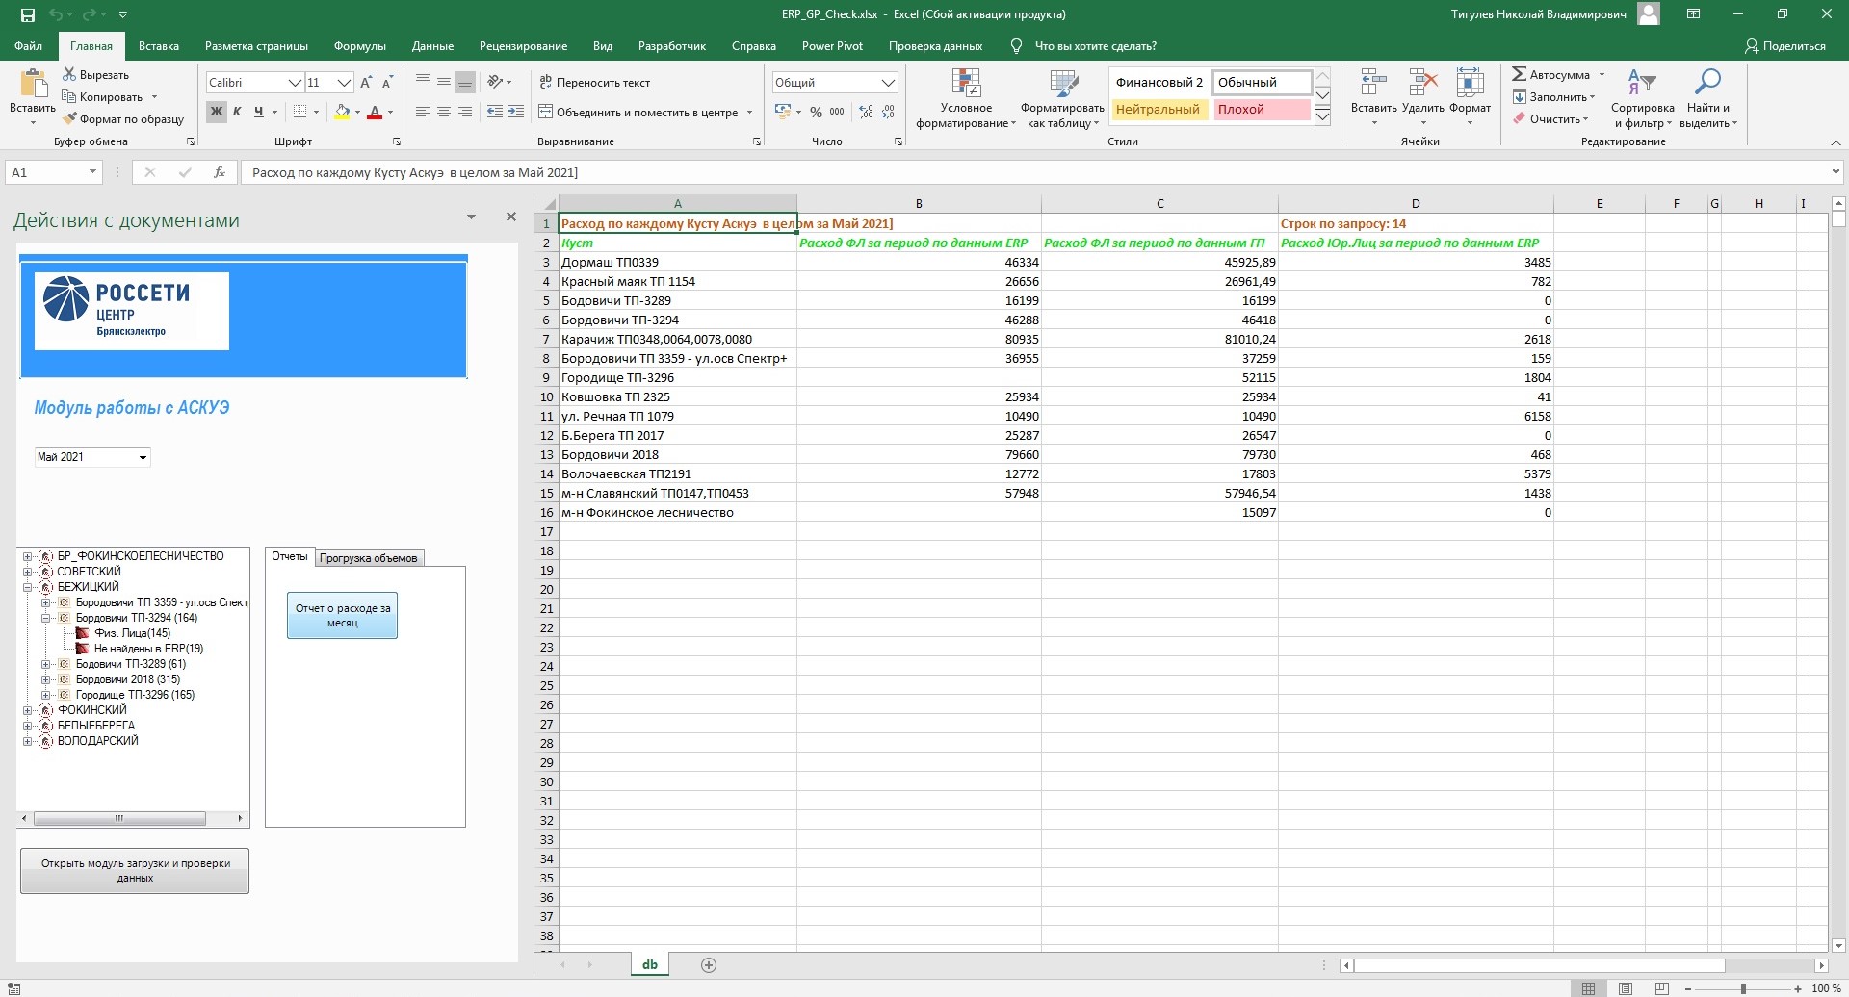The image size is (1849, 997).
Task: Click the AutoSum sigma icon
Action: [1519, 75]
